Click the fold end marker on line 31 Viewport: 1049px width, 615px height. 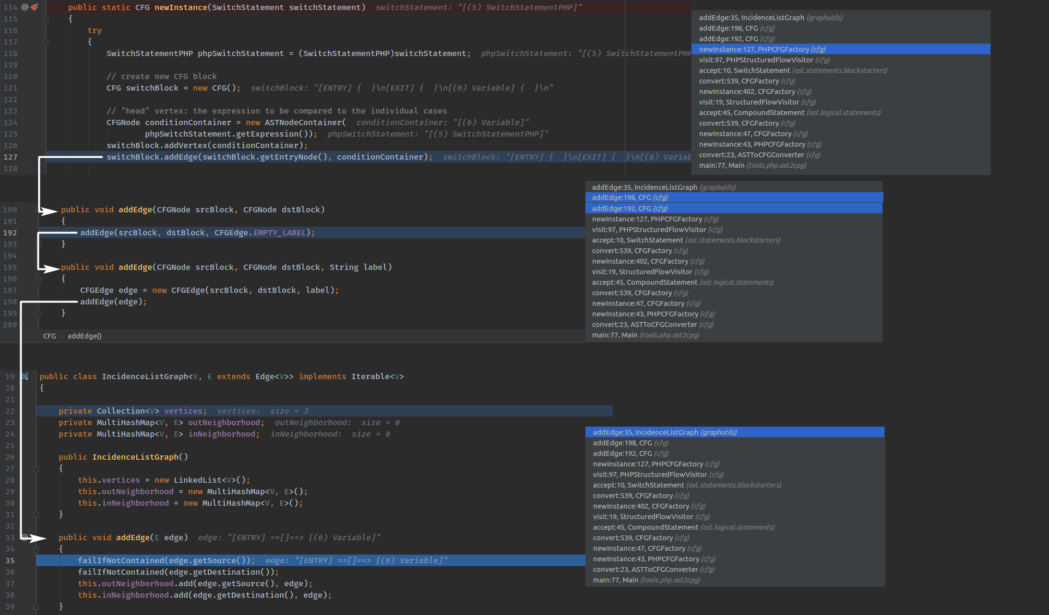click(36, 515)
